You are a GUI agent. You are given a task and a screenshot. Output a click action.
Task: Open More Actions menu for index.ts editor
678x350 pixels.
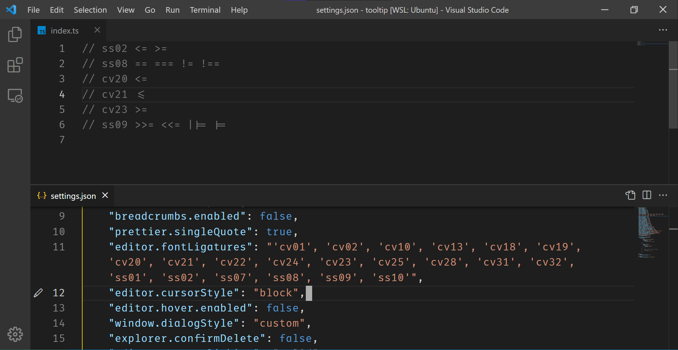coord(663,30)
